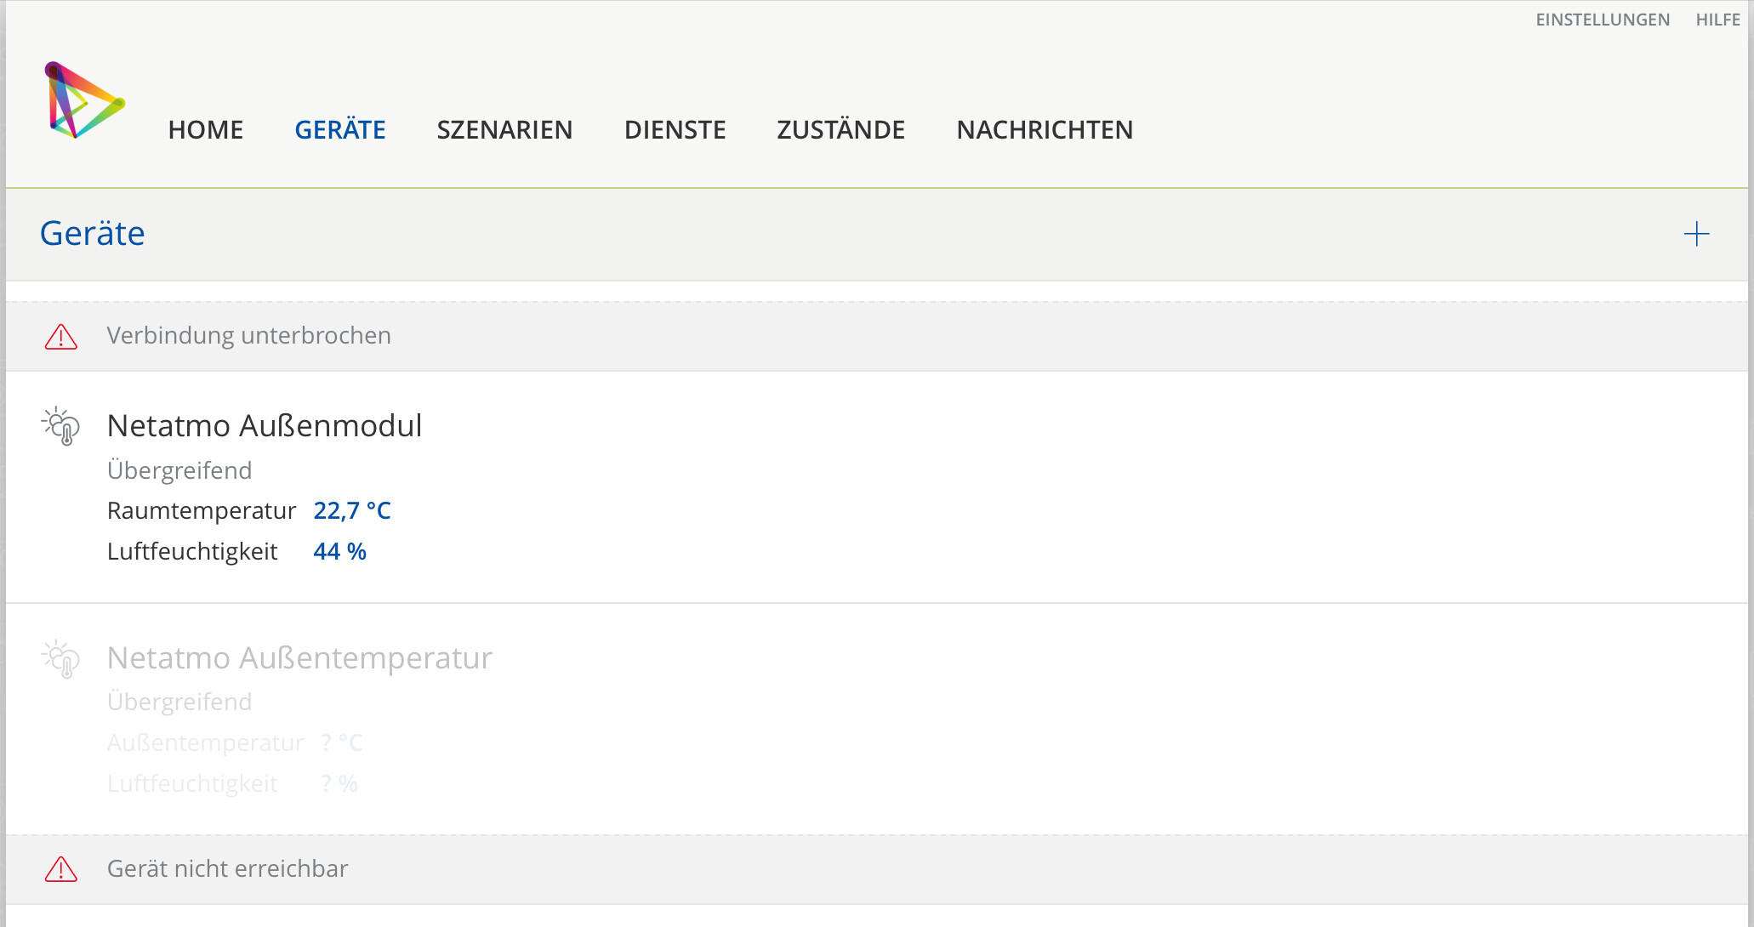
Task: Open NACHRICHTEN page
Action: 1045,130
